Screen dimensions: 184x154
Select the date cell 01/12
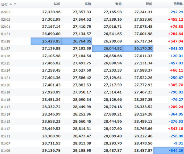coord(6,129)
